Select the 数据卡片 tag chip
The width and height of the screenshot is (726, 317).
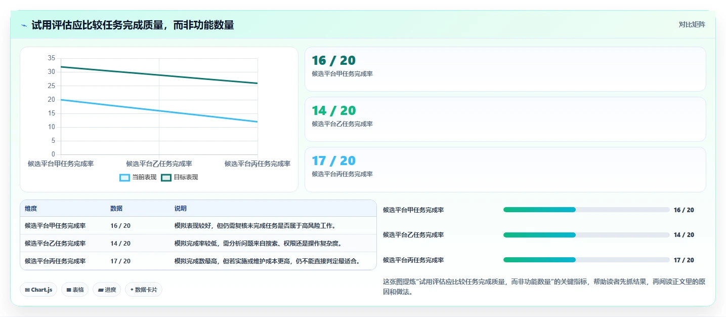tap(144, 290)
